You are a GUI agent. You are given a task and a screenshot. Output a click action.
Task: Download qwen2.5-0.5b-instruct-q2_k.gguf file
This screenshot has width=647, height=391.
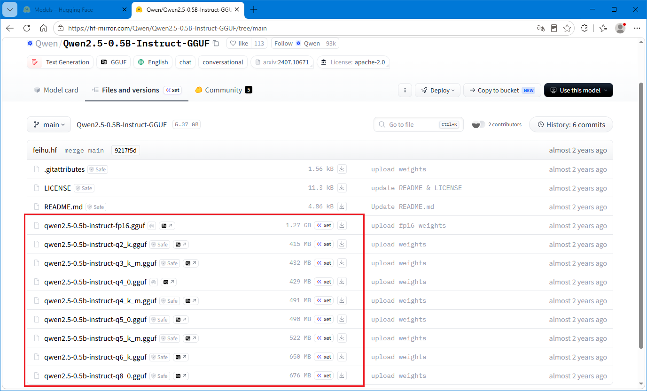tap(342, 244)
